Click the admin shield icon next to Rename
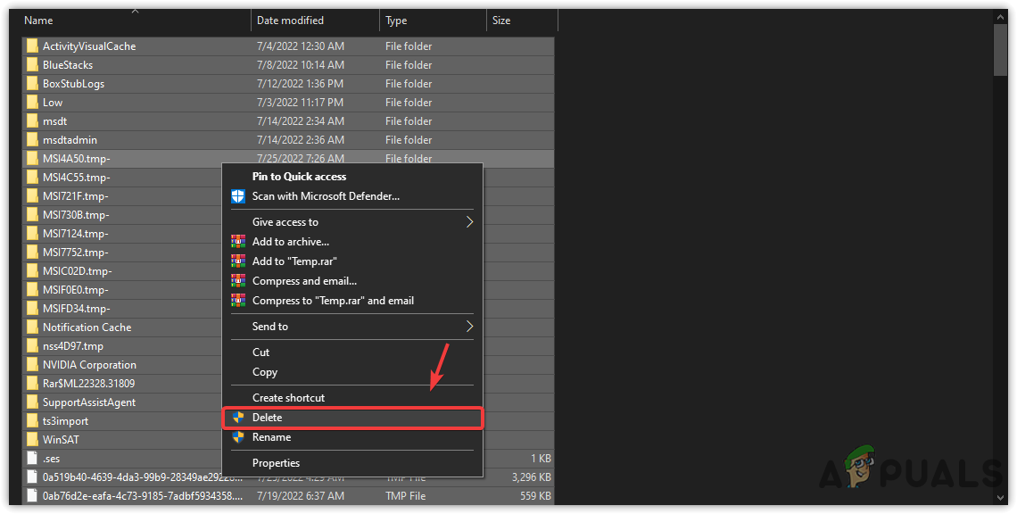 tap(238, 437)
